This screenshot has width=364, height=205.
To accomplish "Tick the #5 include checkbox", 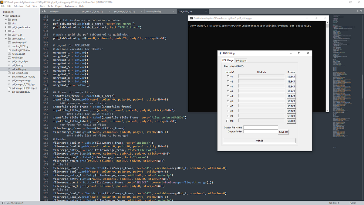I will [x=228, y=96].
